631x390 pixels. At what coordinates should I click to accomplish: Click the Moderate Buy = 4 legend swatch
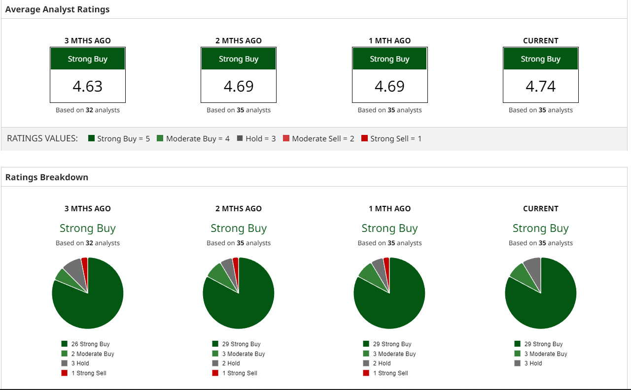click(x=160, y=138)
